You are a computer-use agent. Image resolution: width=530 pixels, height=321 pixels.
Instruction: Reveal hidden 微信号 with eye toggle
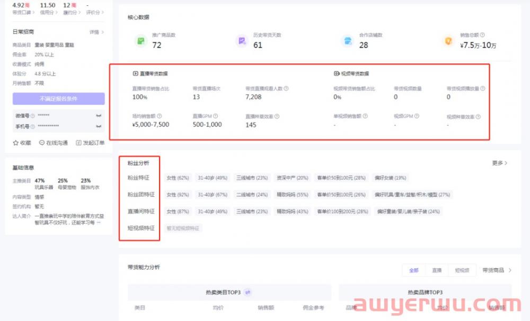click(99, 116)
